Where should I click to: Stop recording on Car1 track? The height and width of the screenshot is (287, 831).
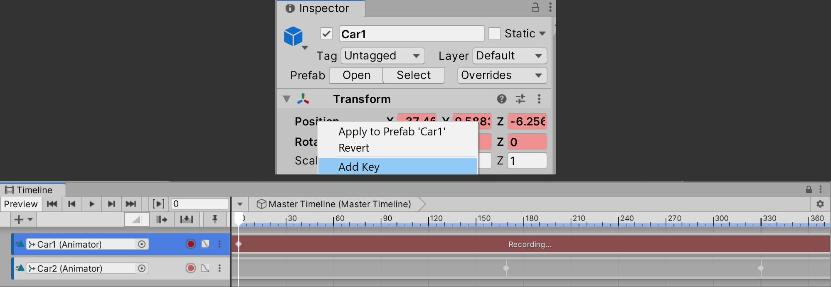(191, 244)
